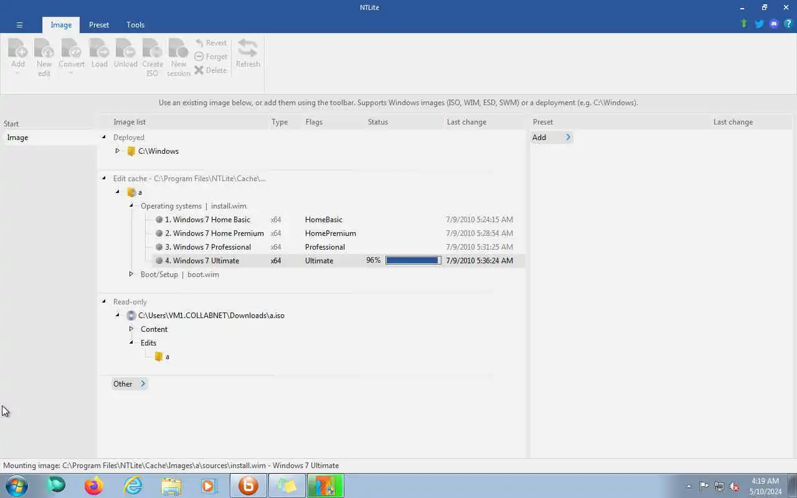797x498 pixels.
Task: Click the New edit toolbar icon
Action: click(44, 49)
